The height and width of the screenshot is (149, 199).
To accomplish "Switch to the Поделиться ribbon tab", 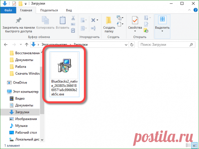I will 49,10.
